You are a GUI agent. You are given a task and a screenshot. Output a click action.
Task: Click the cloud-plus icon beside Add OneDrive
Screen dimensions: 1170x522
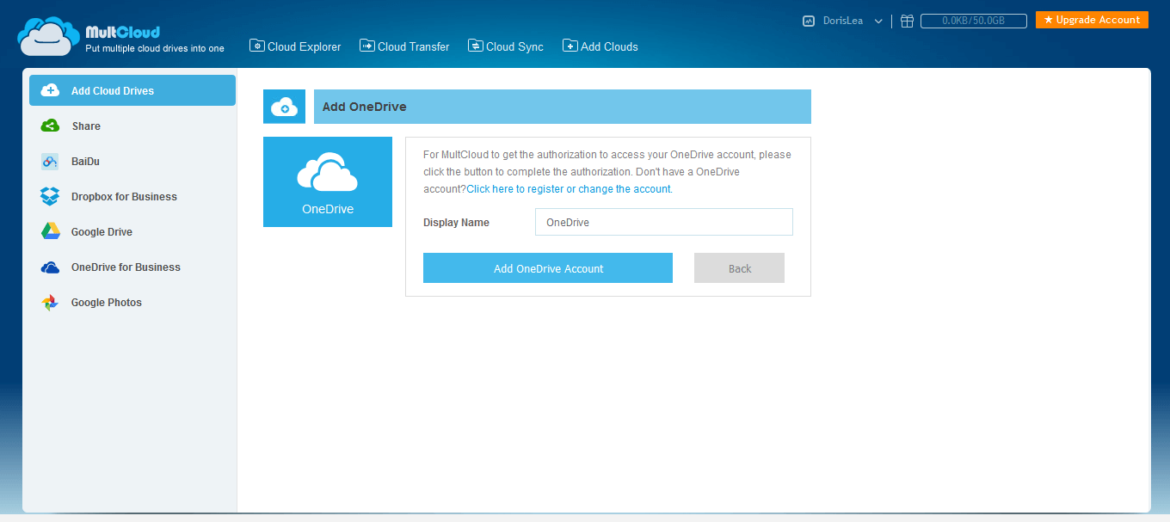pos(284,107)
